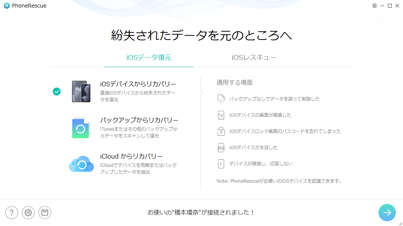This screenshot has height=226, width=403.
Task: Switch to the iOSレスキュー tab
Action: (x=254, y=57)
